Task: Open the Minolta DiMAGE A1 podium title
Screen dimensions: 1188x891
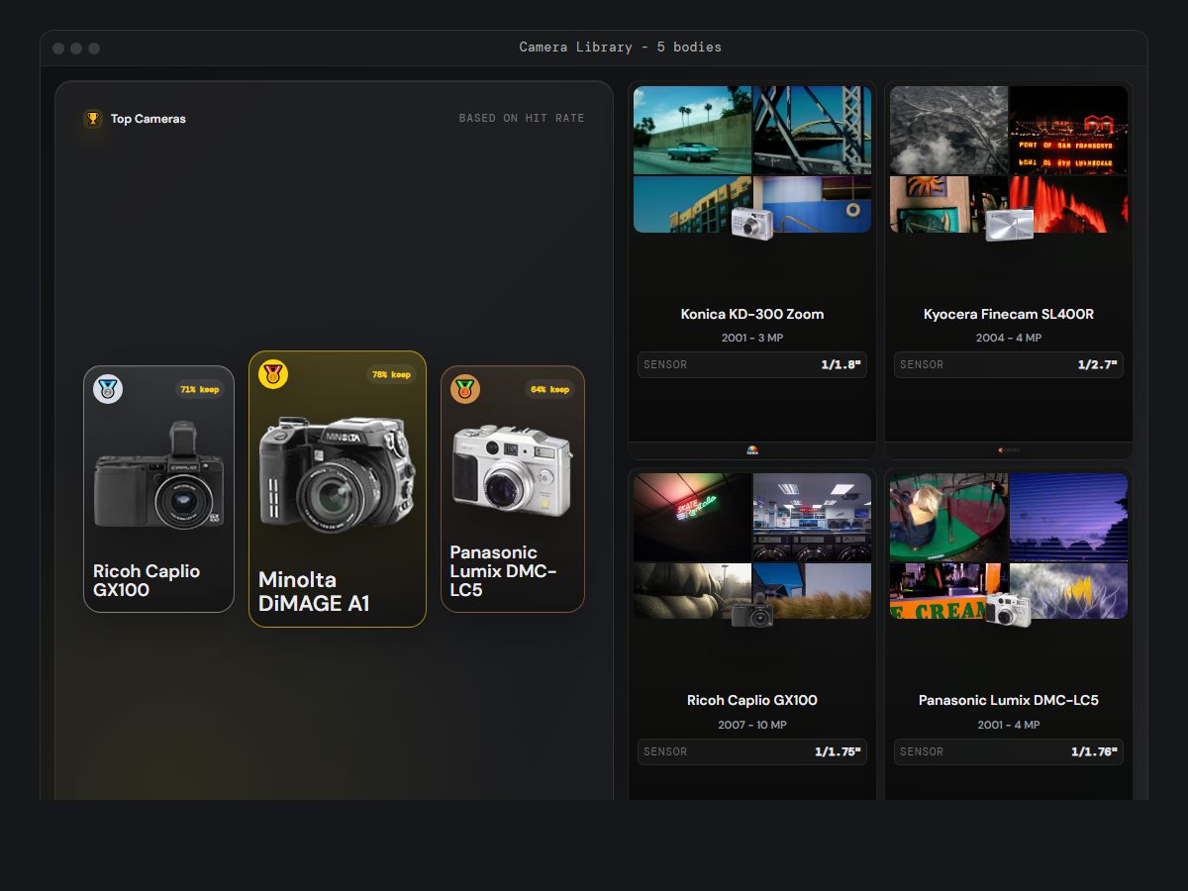Action: [x=314, y=591]
